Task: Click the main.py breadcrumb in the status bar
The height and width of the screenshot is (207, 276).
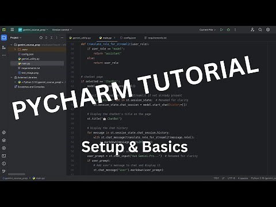Action: click(39, 178)
